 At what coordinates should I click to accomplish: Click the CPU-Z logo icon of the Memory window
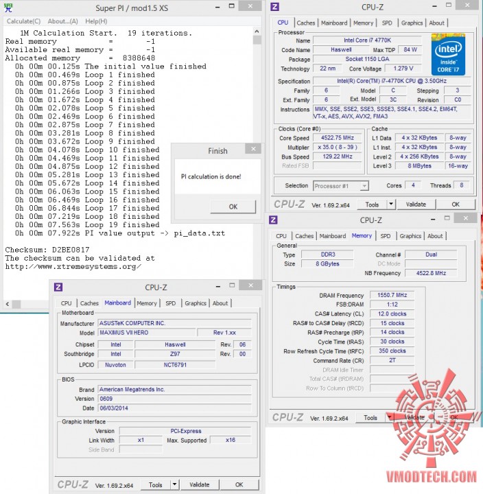pyautogui.click(x=273, y=220)
